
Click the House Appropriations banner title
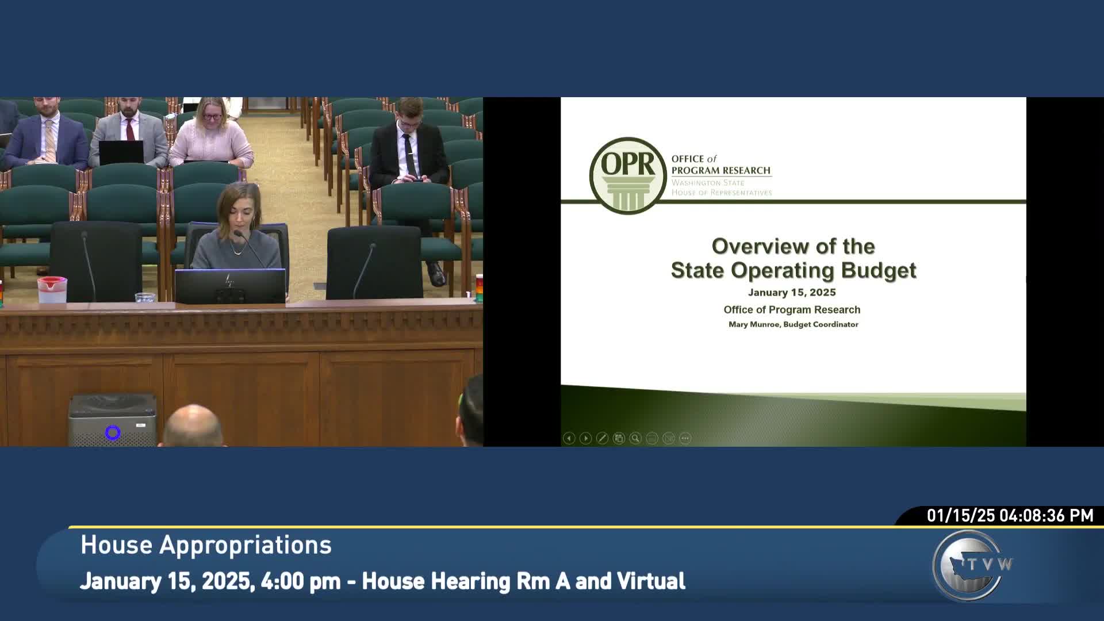206,545
